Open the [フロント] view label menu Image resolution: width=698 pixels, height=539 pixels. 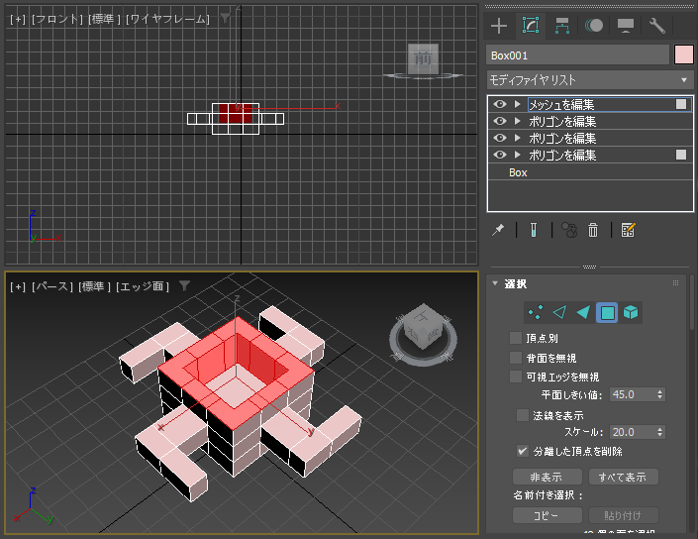coord(57,19)
